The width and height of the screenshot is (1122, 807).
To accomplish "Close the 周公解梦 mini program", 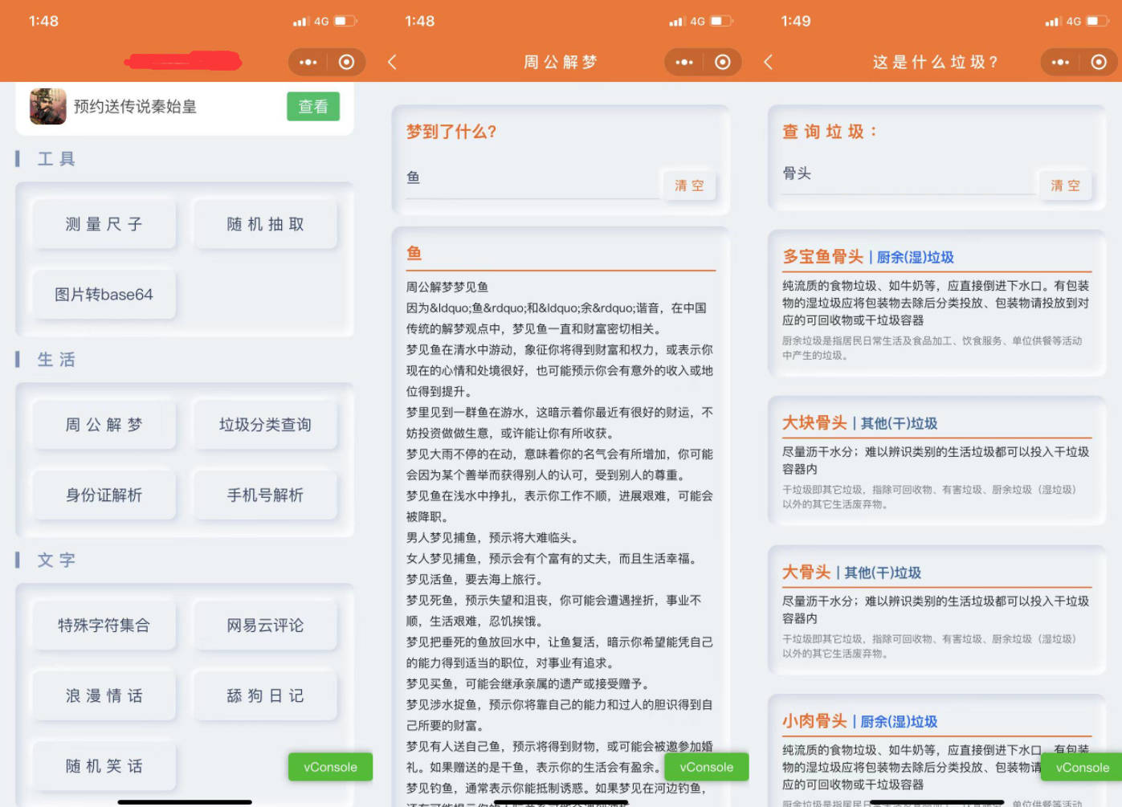I will click(x=723, y=62).
